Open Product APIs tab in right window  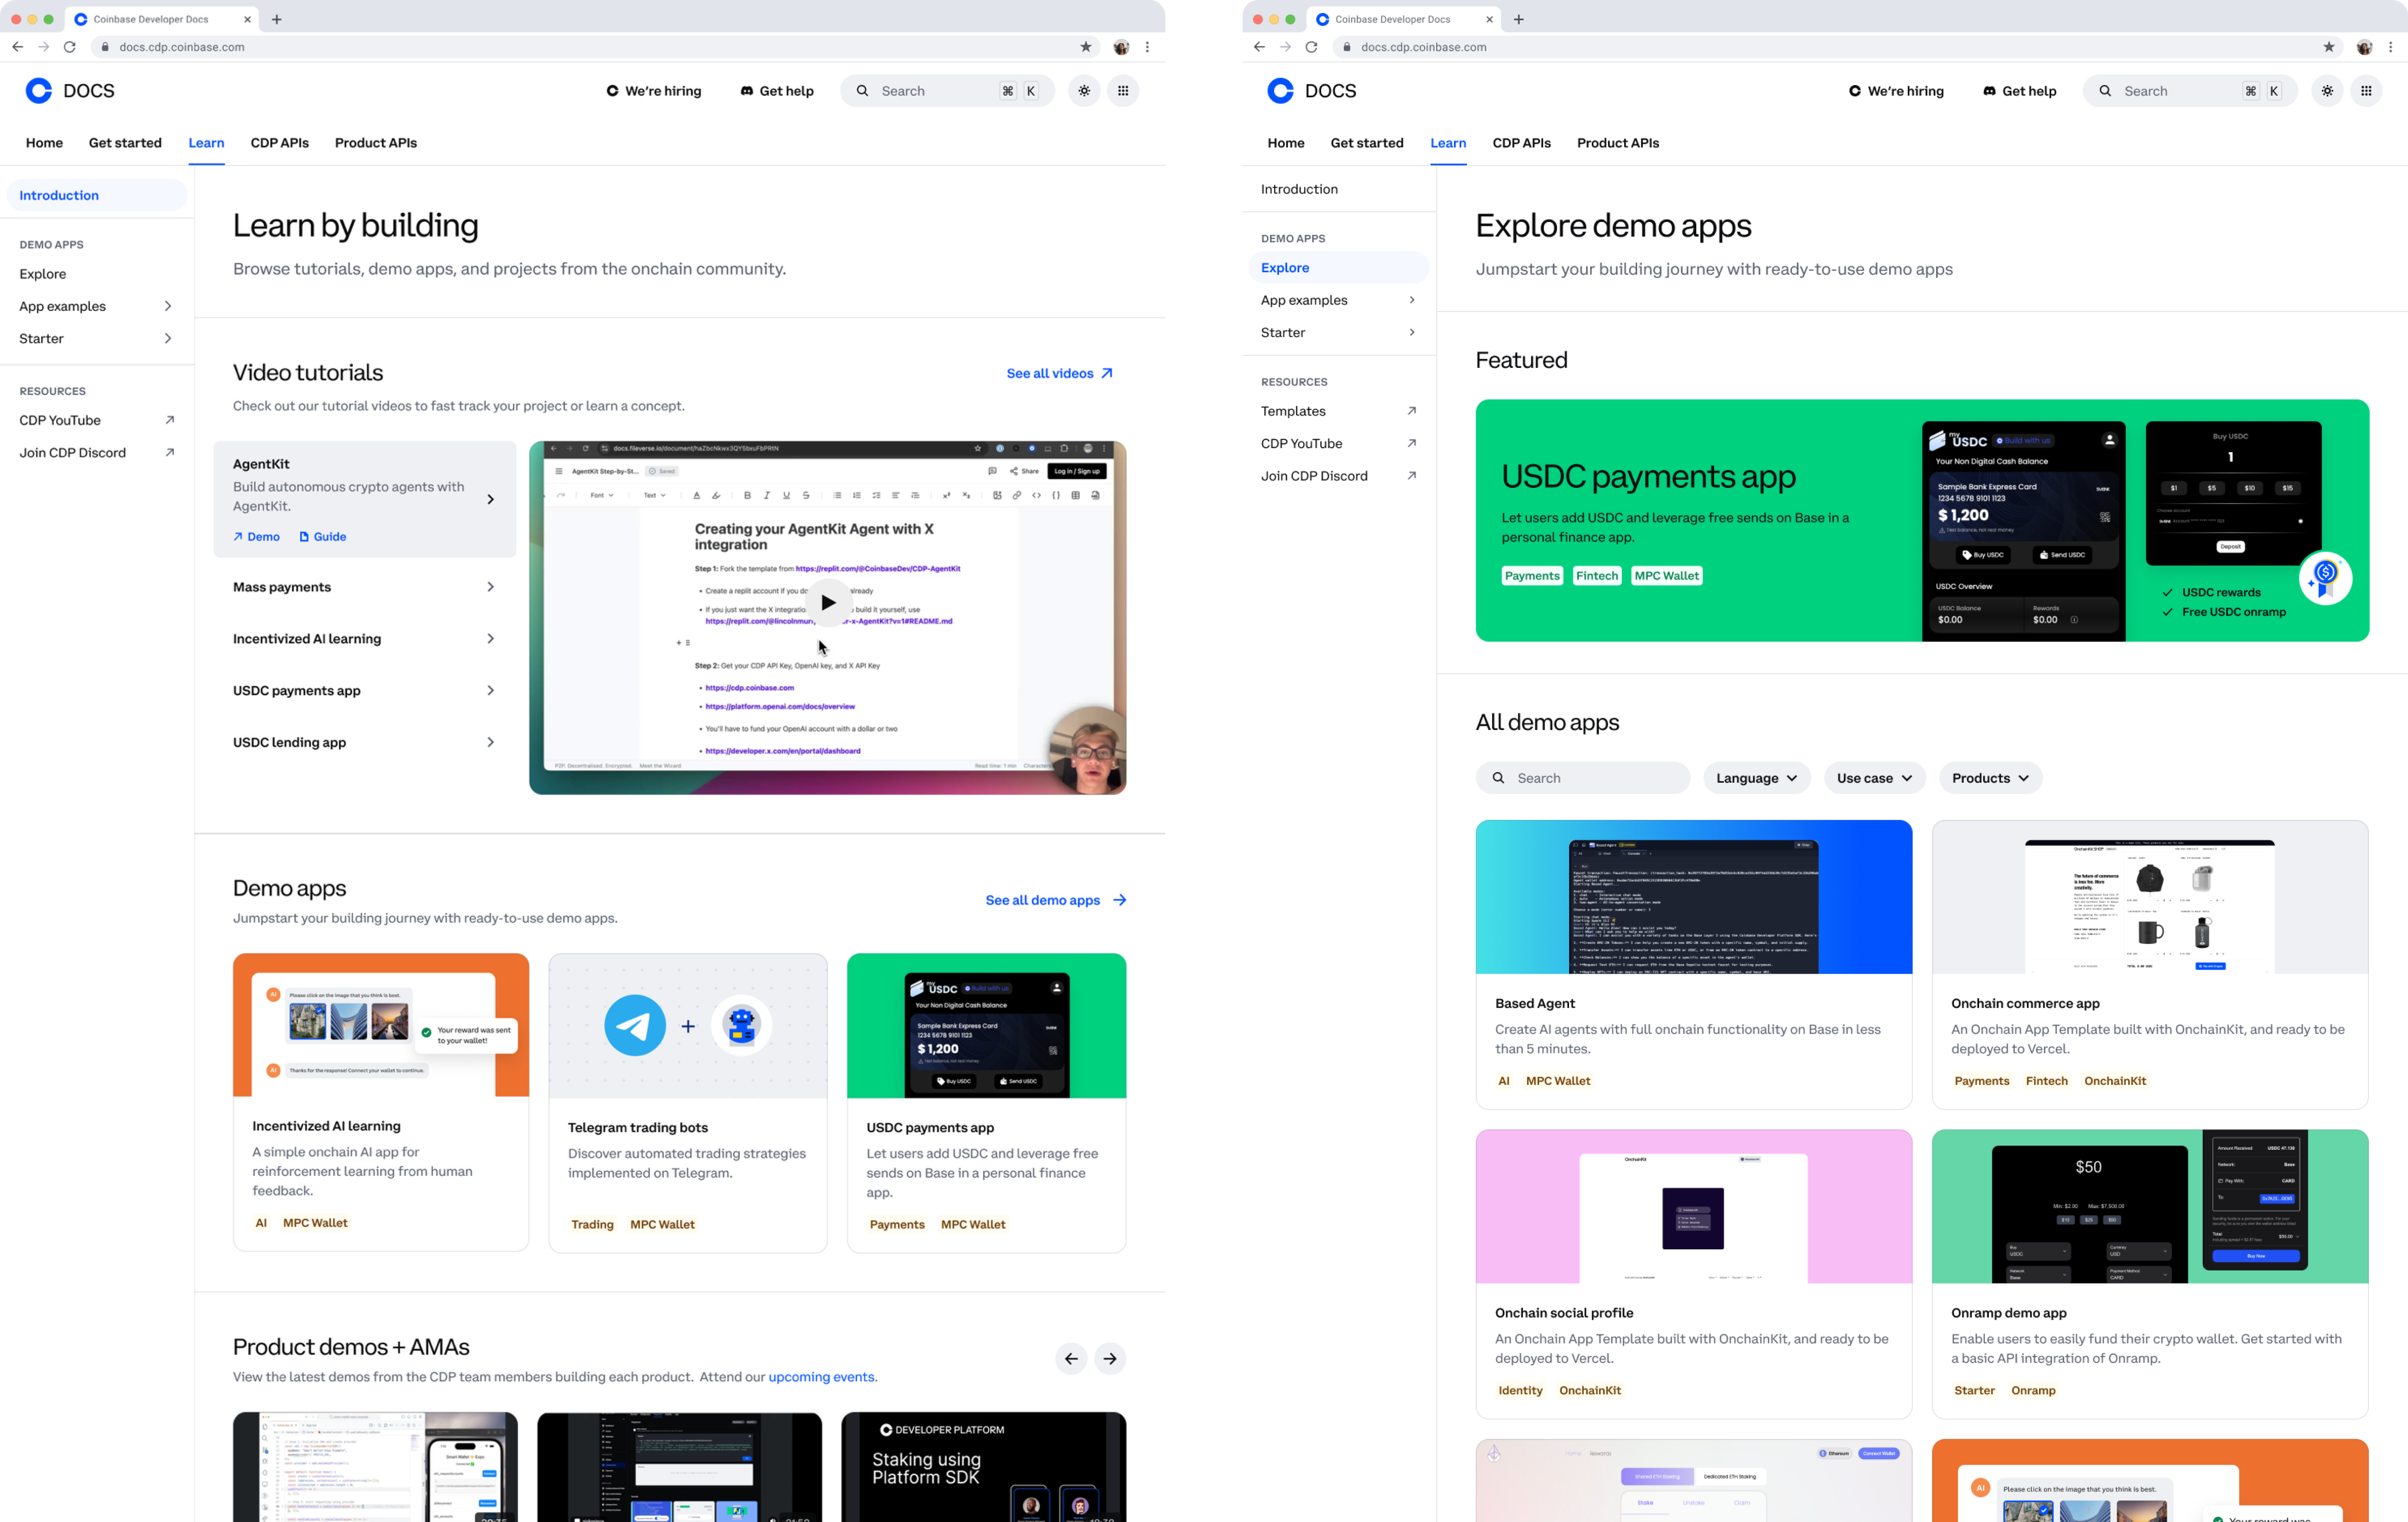click(x=1617, y=143)
